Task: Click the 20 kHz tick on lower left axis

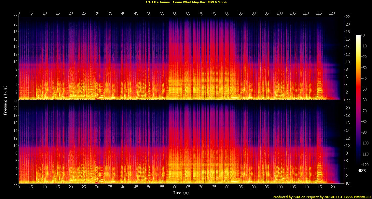Action: (15, 108)
